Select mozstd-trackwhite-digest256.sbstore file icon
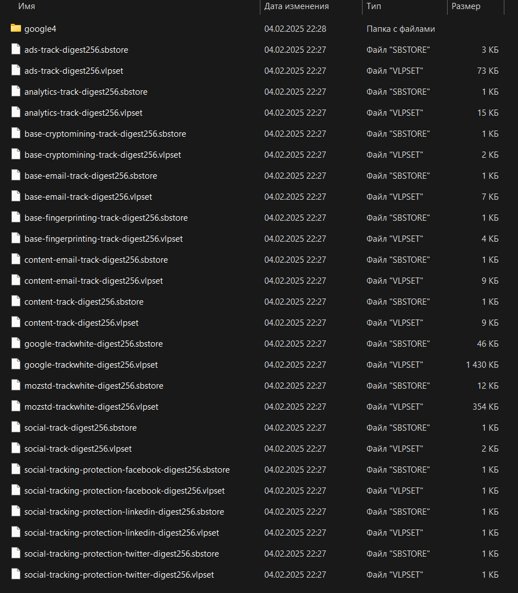 coord(16,385)
